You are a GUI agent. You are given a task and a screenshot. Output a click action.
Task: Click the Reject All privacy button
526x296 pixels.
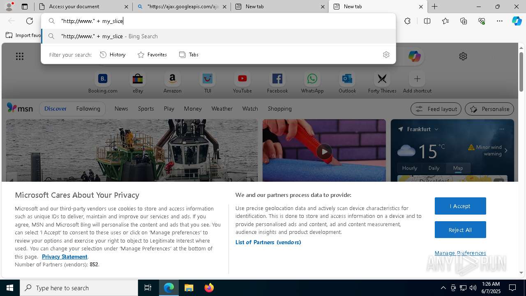coord(460,230)
